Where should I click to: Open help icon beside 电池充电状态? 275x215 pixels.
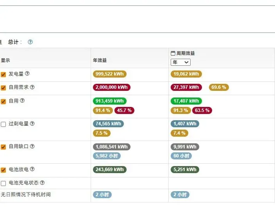pos(42,183)
